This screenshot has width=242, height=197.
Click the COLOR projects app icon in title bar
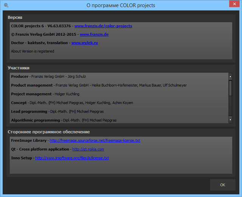point(6,6)
